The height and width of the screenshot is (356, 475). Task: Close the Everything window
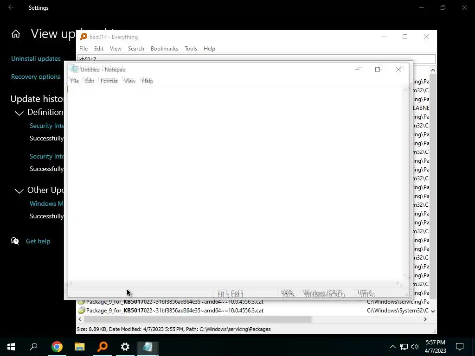[426, 37]
